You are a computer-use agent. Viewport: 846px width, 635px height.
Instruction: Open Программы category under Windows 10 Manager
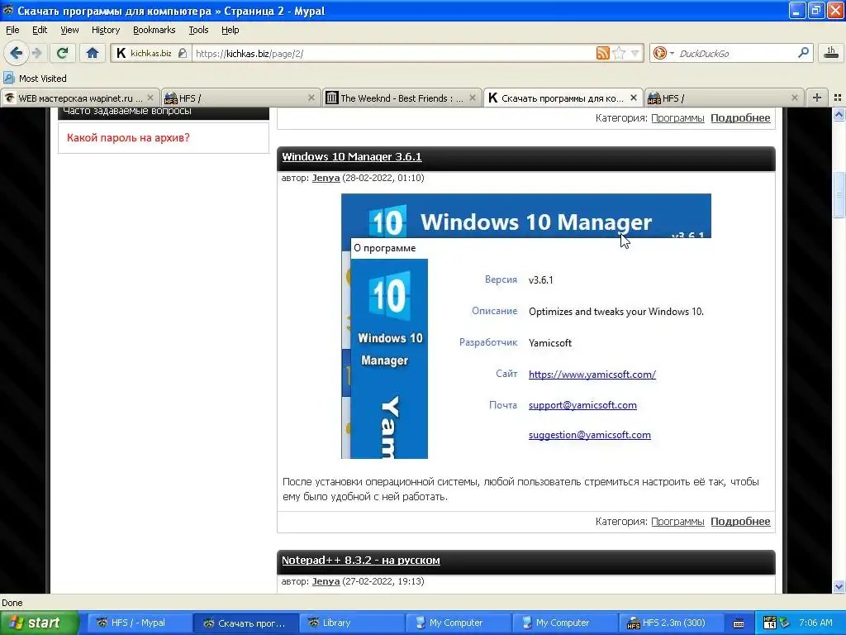pos(677,521)
